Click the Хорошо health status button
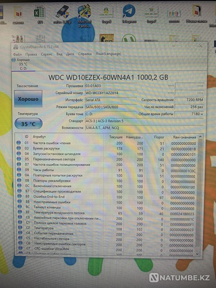The image size is (216, 288). pos(28,99)
